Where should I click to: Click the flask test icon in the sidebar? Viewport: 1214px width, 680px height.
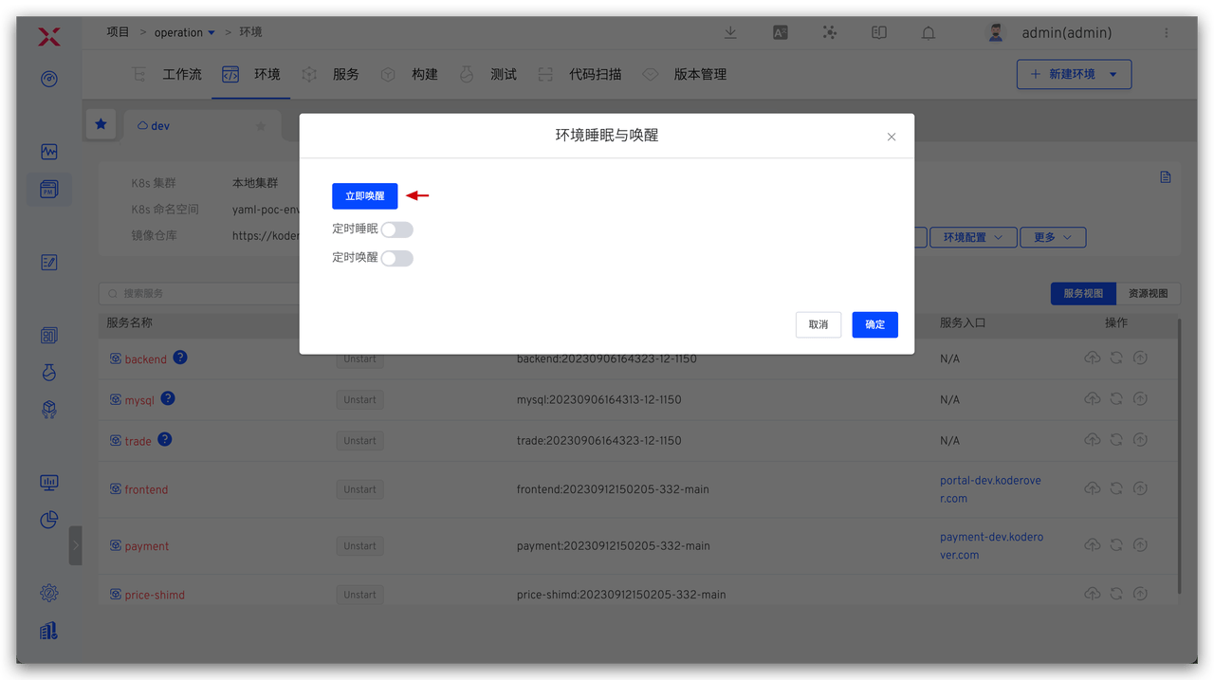click(48, 372)
